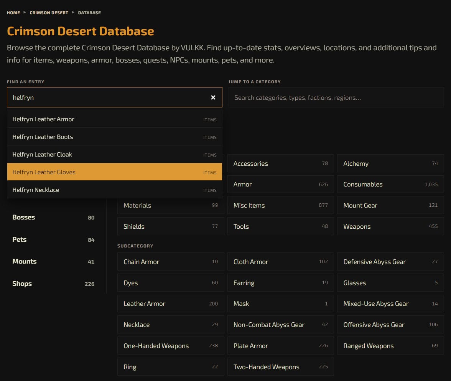Select Helfryn Leather Armor suggestion
The height and width of the screenshot is (381, 451).
(x=114, y=119)
